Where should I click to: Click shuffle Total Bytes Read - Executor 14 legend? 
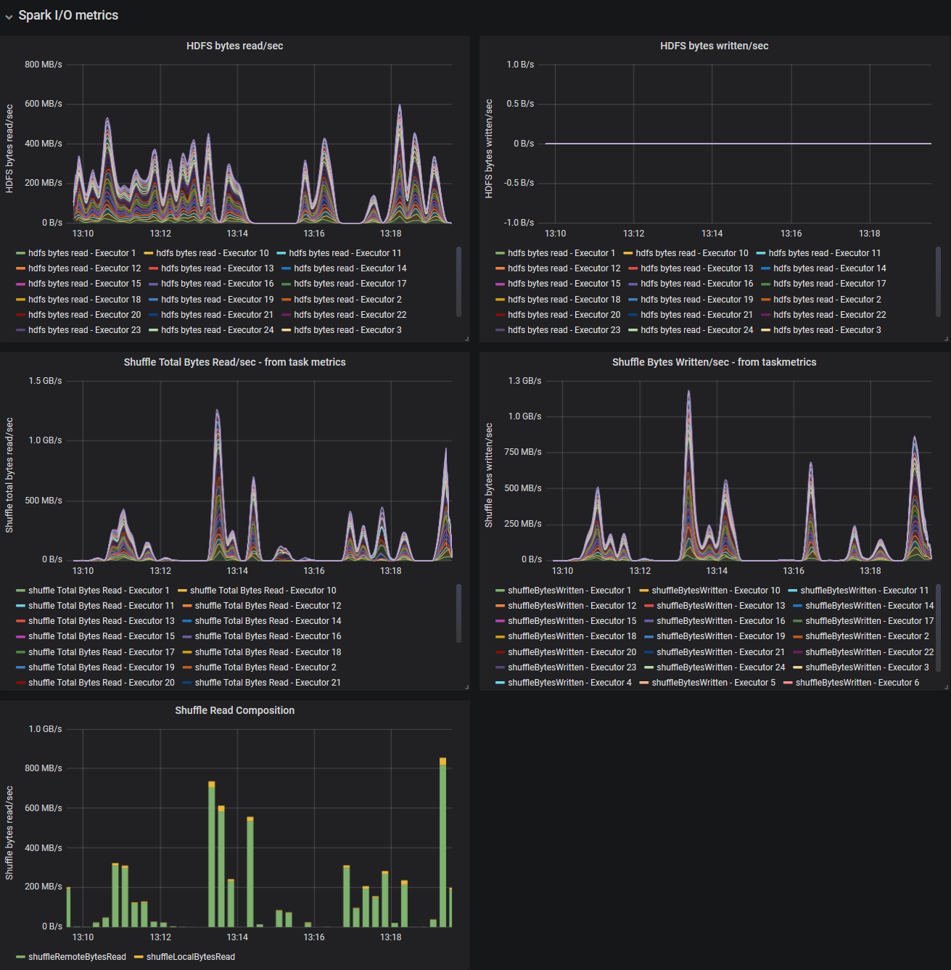pyautogui.click(x=268, y=621)
